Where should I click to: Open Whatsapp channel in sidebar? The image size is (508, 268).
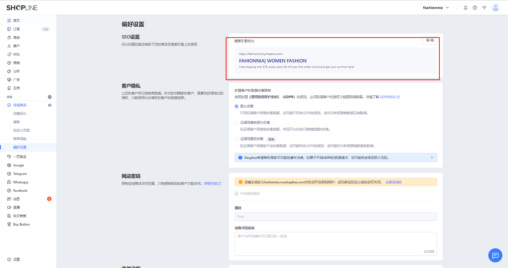point(20,182)
